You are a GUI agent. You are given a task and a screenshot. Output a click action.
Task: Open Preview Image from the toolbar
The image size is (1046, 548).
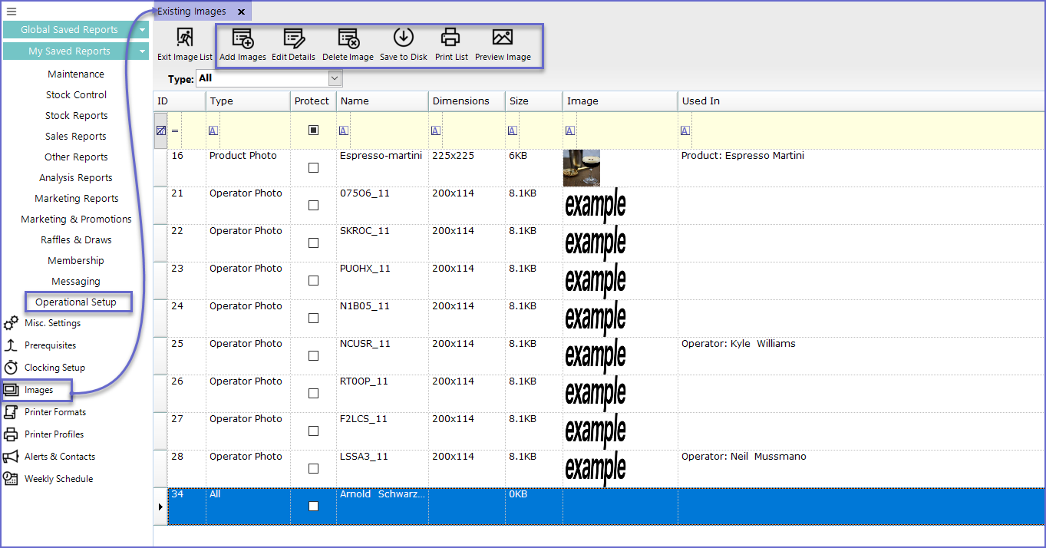pyautogui.click(x=502, y=38)
